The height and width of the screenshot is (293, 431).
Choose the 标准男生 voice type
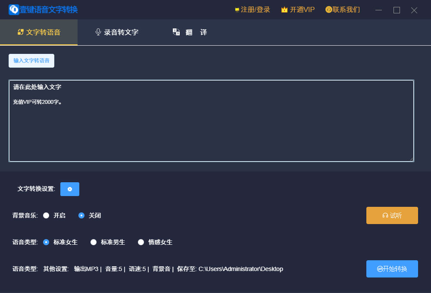[94, 242]
